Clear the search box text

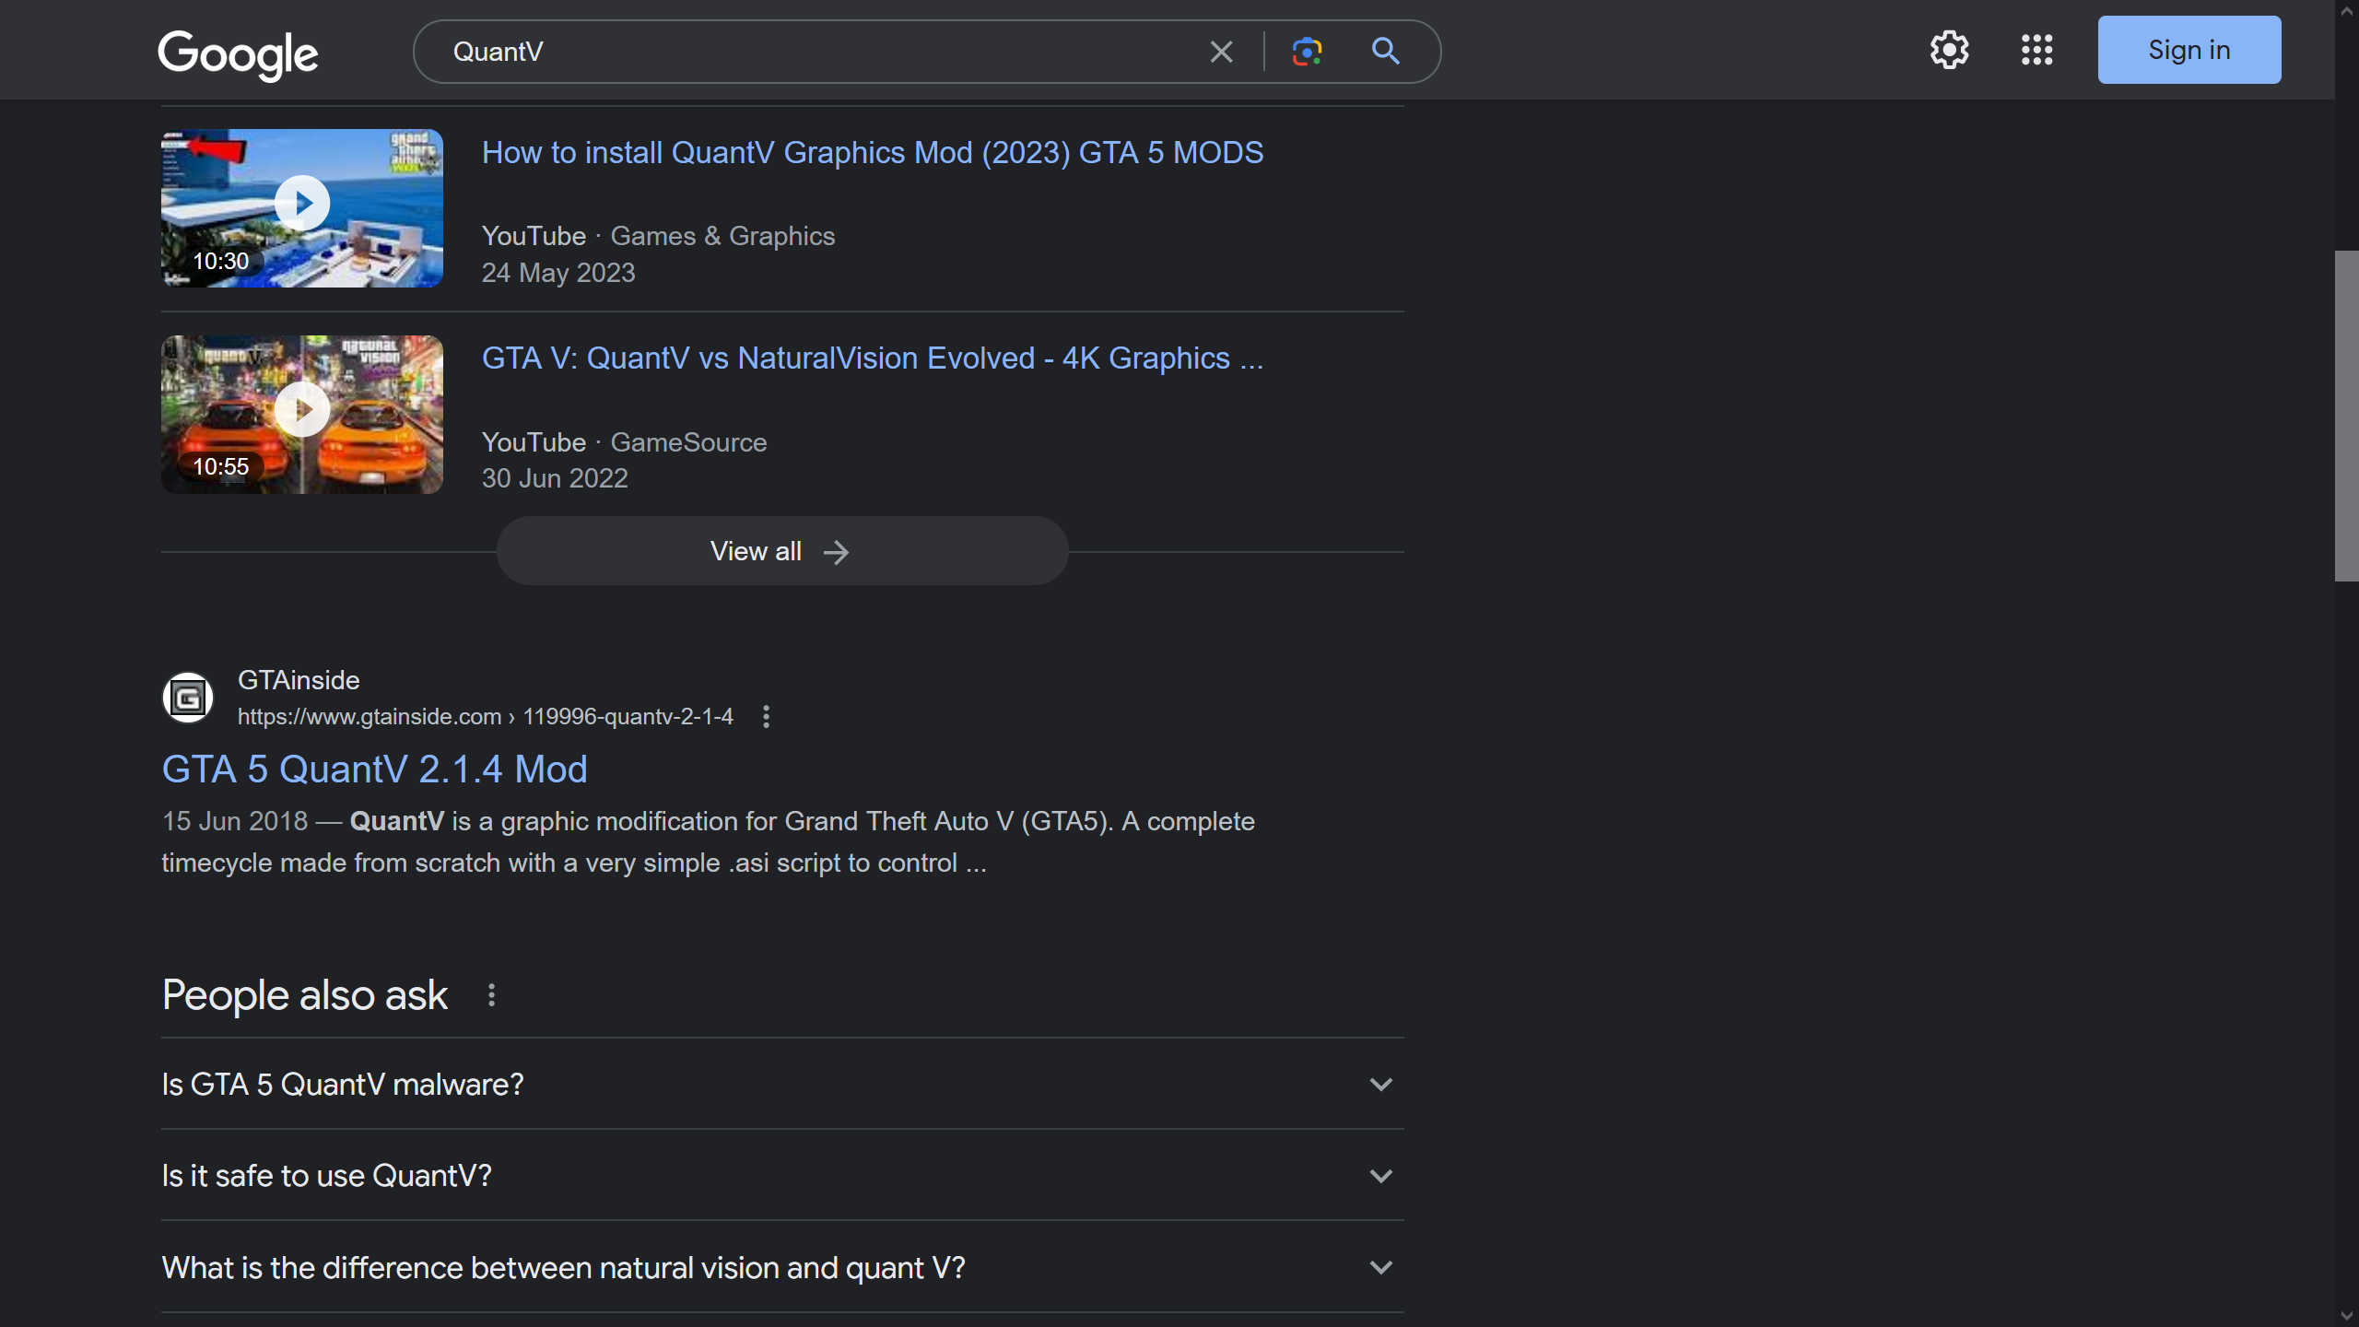pos(1221,52)
